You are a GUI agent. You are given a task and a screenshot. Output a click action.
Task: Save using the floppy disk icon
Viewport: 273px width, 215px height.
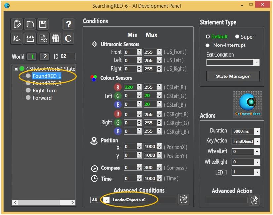(x=43, y=24)
